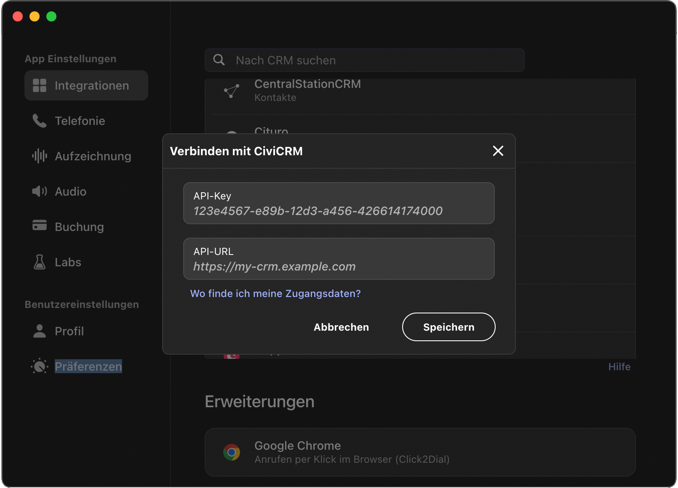Click the Profil person icon
This screenshot has height=488, width=678.
coord(40,331)
